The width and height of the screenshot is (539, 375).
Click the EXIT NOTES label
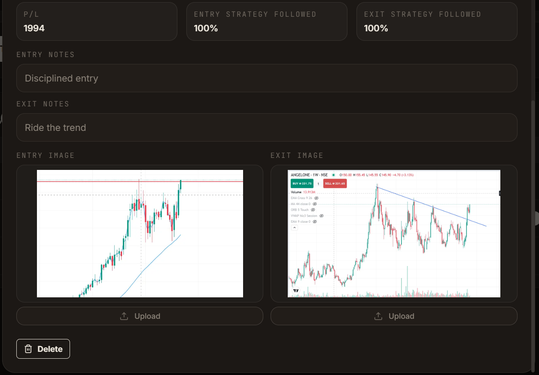coord(43,104)
